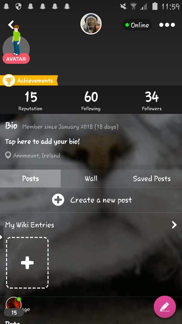Switch to the Saved Posts tab
This screenshot has width=182, height=324.
[x=152, y=178]
